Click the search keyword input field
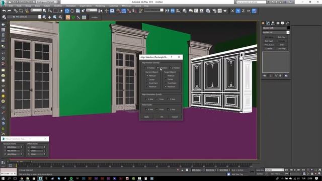 tap(251, 2)
